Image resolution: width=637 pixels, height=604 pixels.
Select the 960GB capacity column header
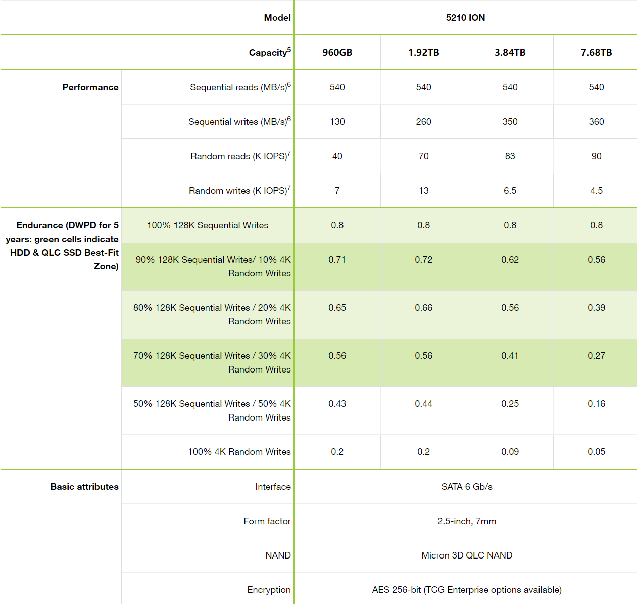click(x=337, y=53)
